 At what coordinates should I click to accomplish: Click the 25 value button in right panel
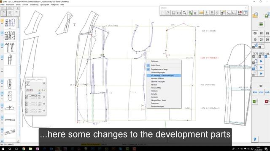coord(261,39)
